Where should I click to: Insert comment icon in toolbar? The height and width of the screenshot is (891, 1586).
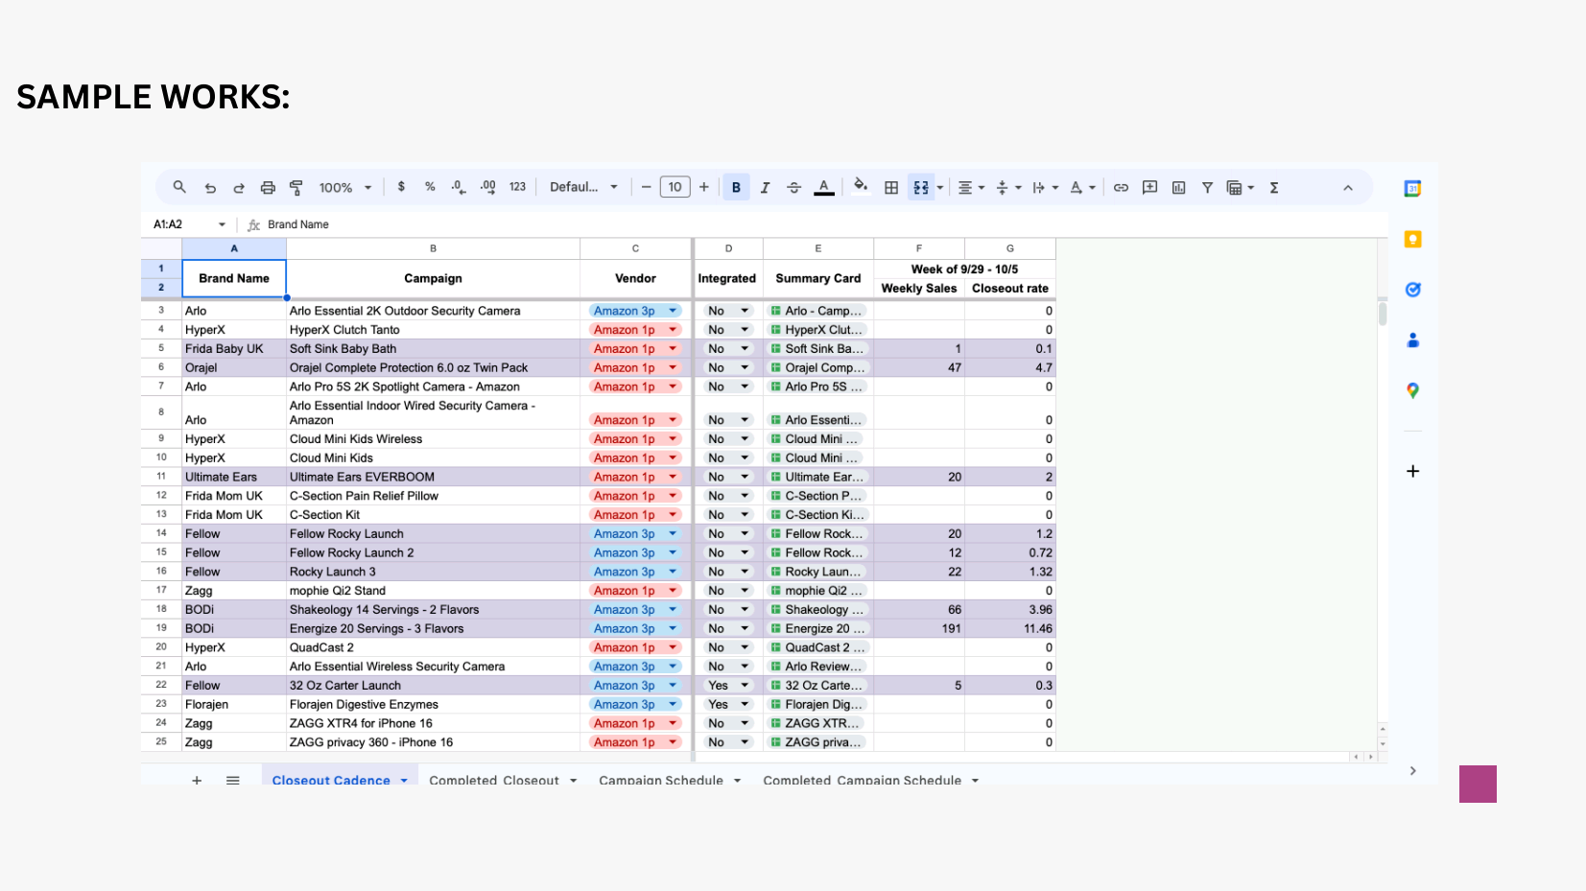tap(1149, 188)
